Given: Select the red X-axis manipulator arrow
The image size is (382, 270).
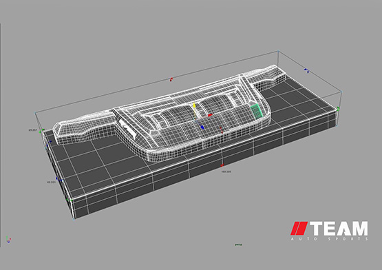Looking at the screenshot, I should (210, 115).
